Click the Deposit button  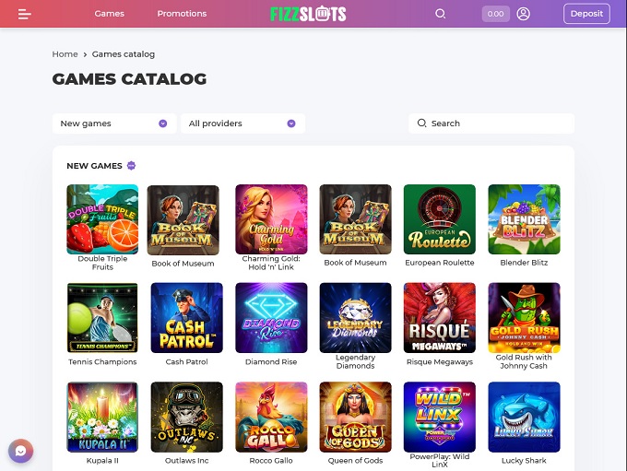[x=586, y=14]
